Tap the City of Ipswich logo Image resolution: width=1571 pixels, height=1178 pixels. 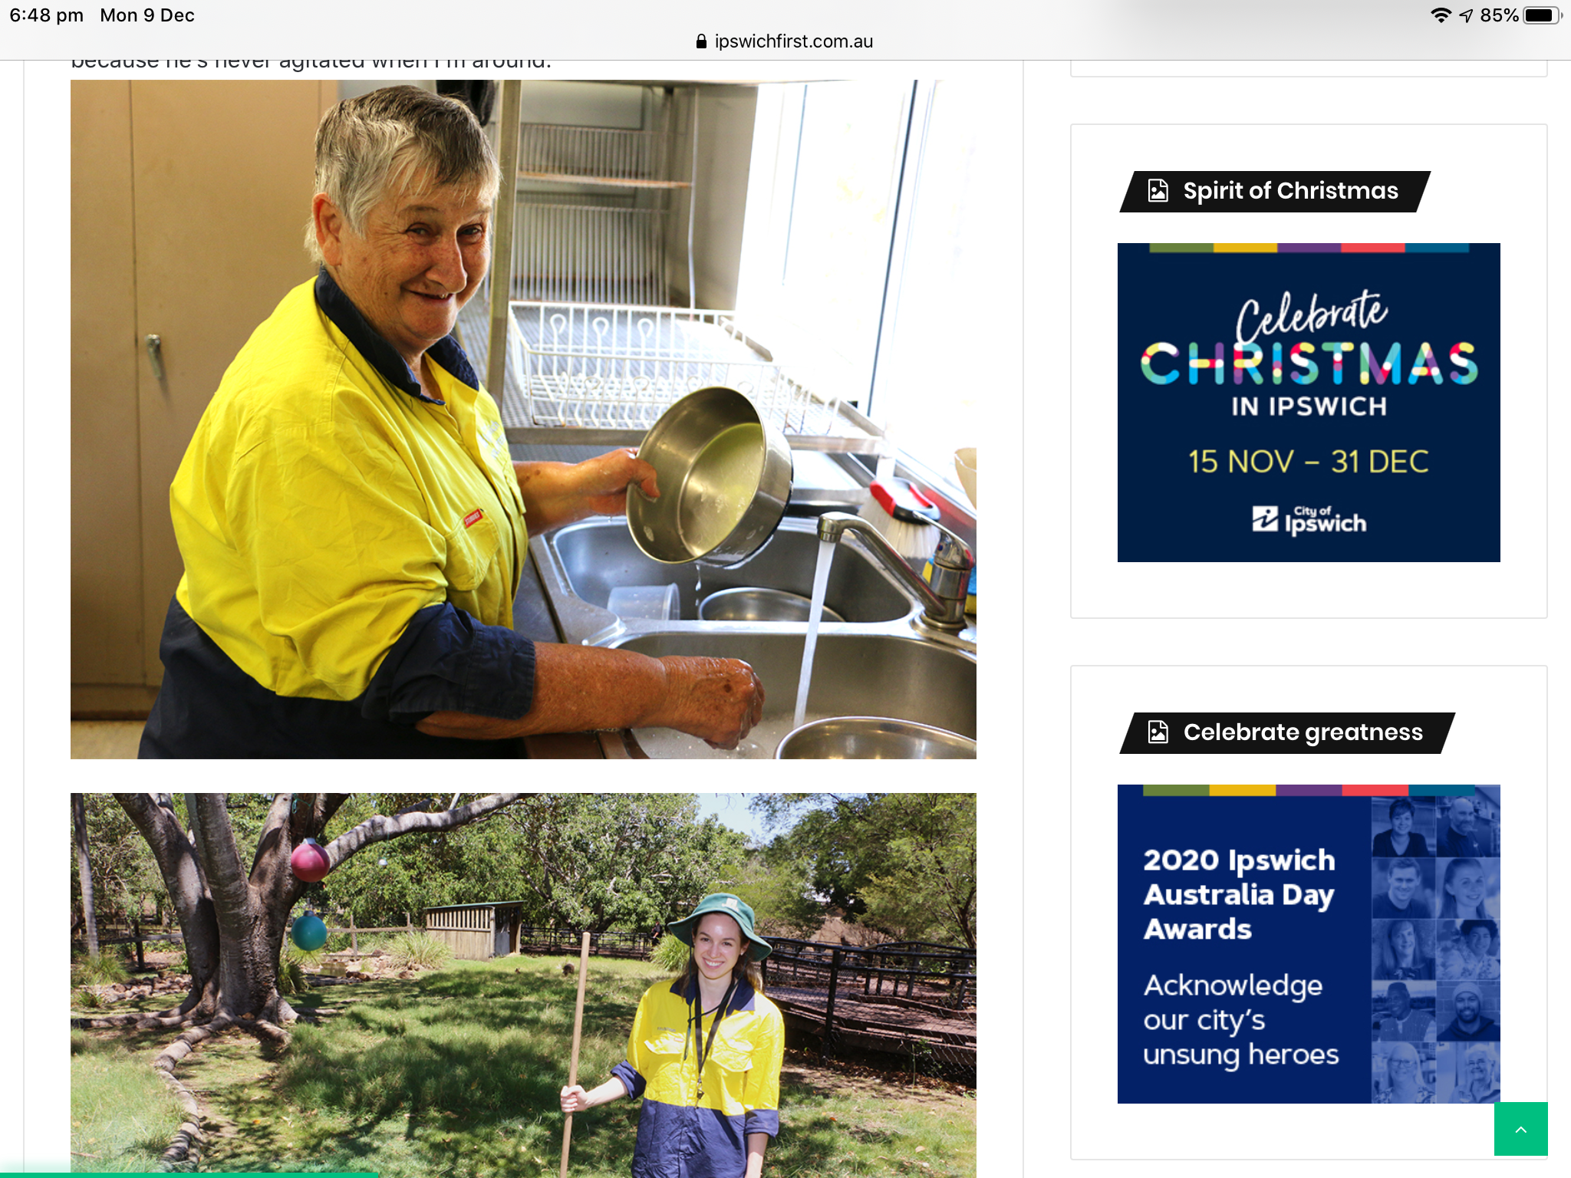click(1309, 520)
